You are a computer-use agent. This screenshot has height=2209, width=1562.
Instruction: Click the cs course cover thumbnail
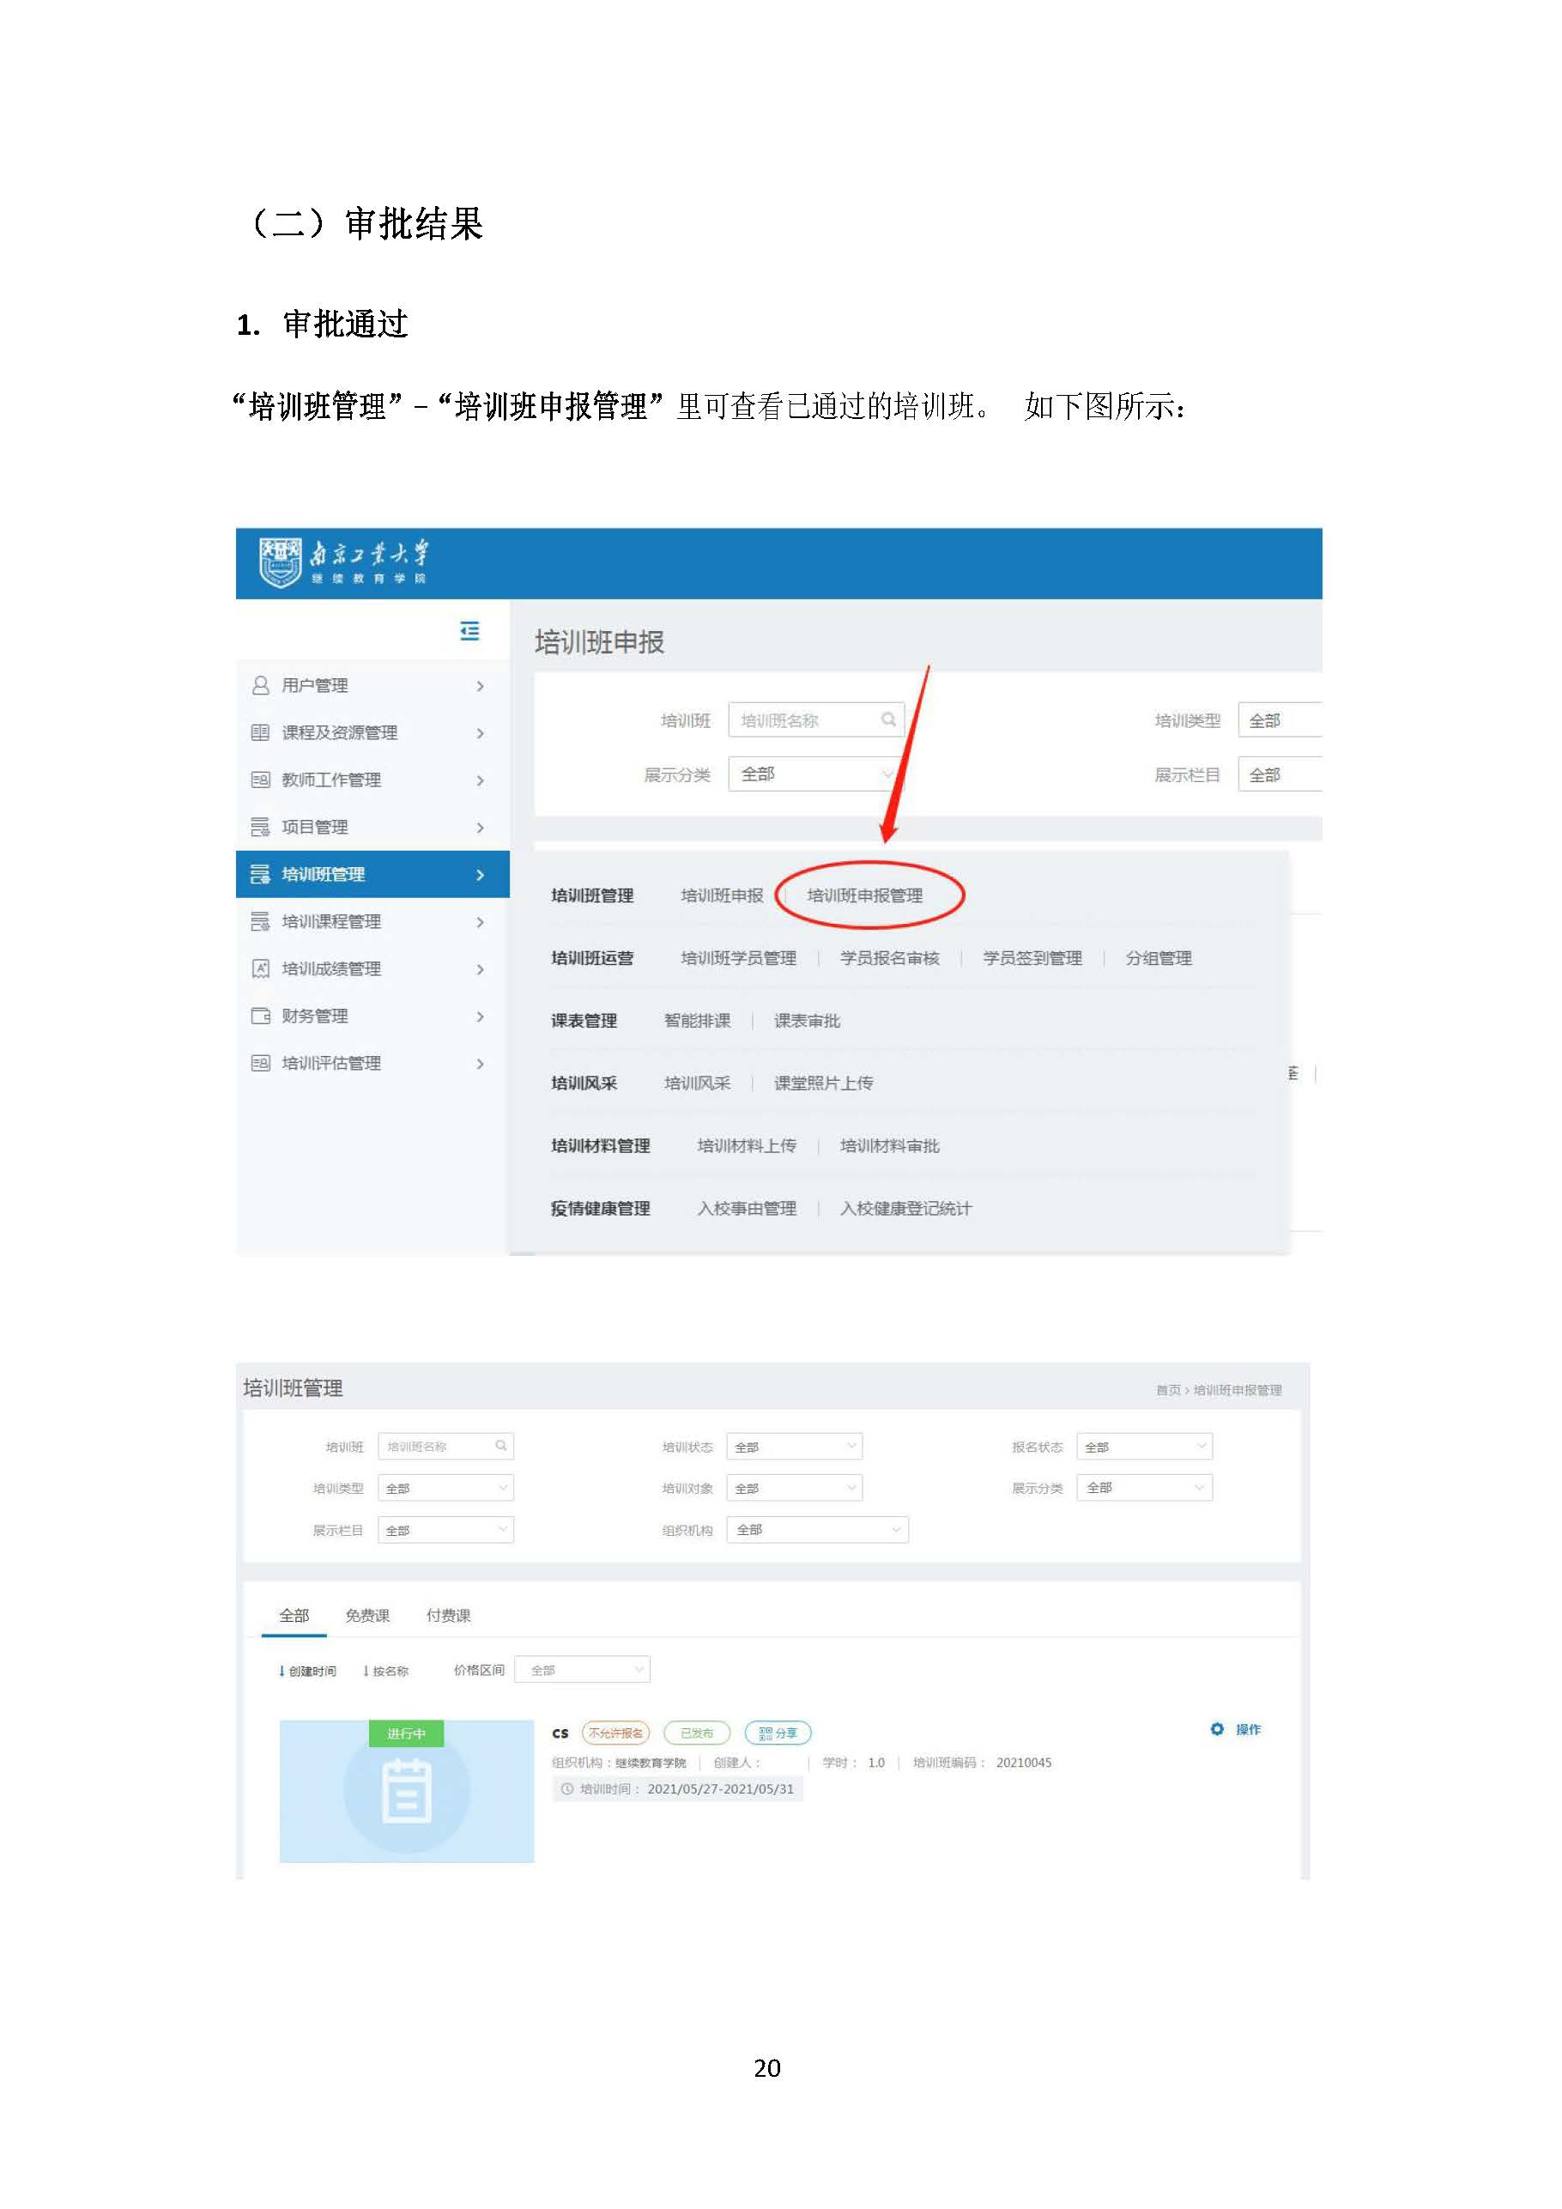click(407, 1791)
